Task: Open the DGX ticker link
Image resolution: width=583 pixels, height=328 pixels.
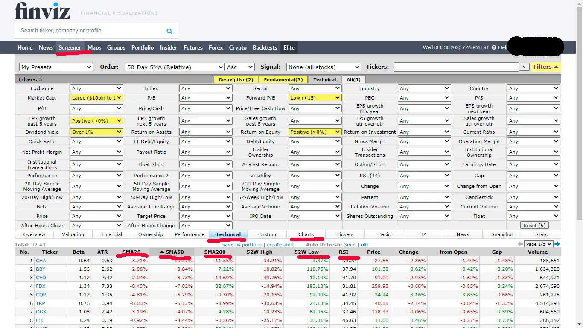Action: tap(41, 312)
